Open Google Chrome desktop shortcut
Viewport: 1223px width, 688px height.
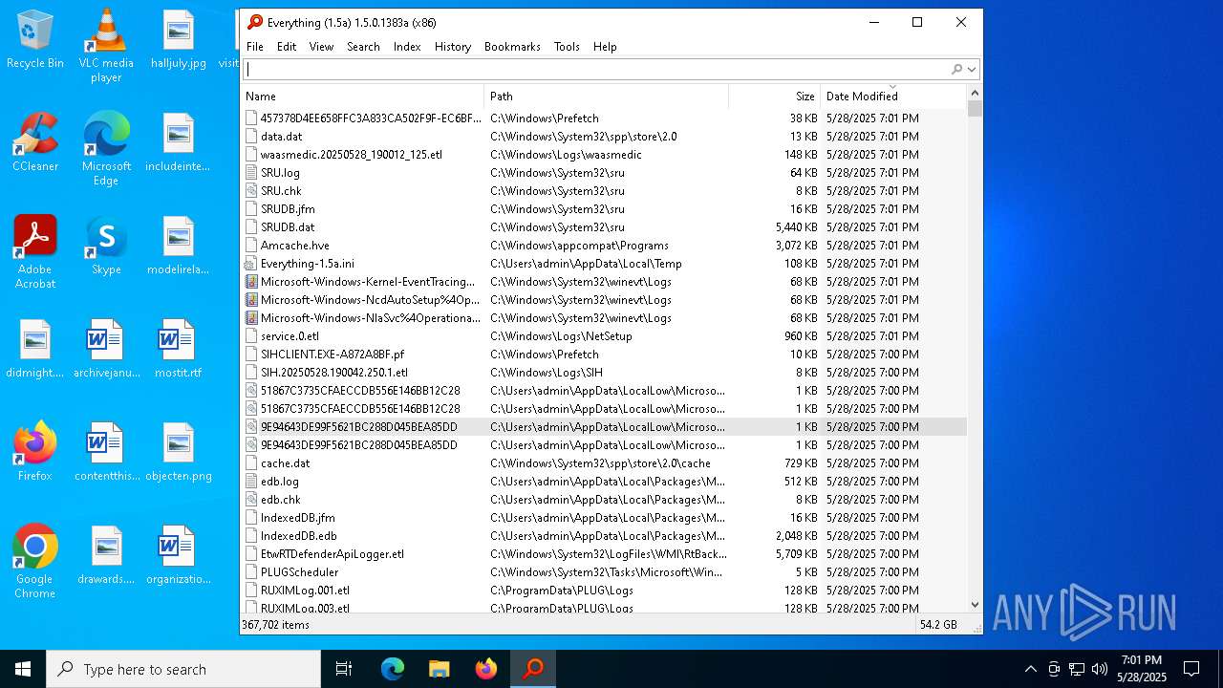(35, 562)
